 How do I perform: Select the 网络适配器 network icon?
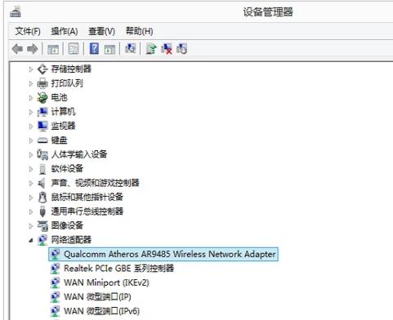point(42,240)
